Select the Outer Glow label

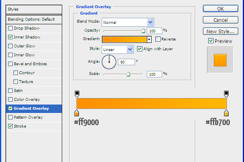24,46
